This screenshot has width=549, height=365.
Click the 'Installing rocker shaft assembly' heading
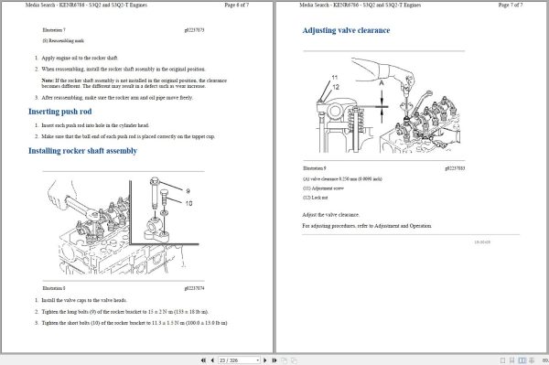(x=82, y=151)
